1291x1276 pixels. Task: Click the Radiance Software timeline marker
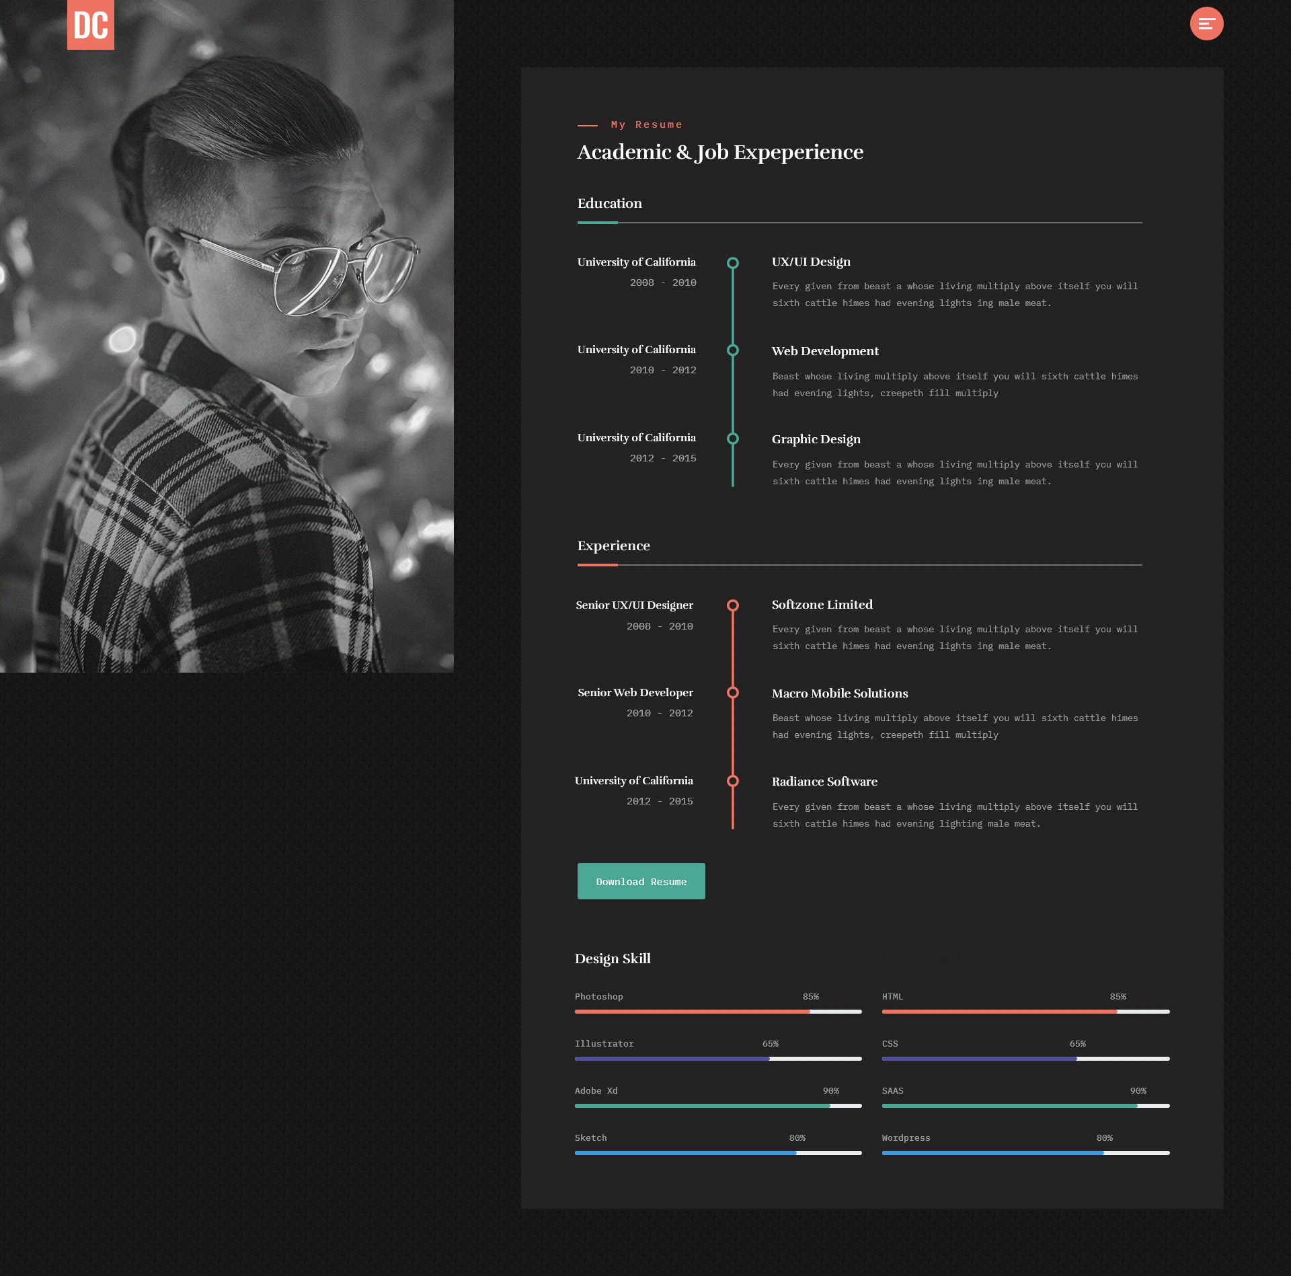pyautogui.click(x=733, y=781)
